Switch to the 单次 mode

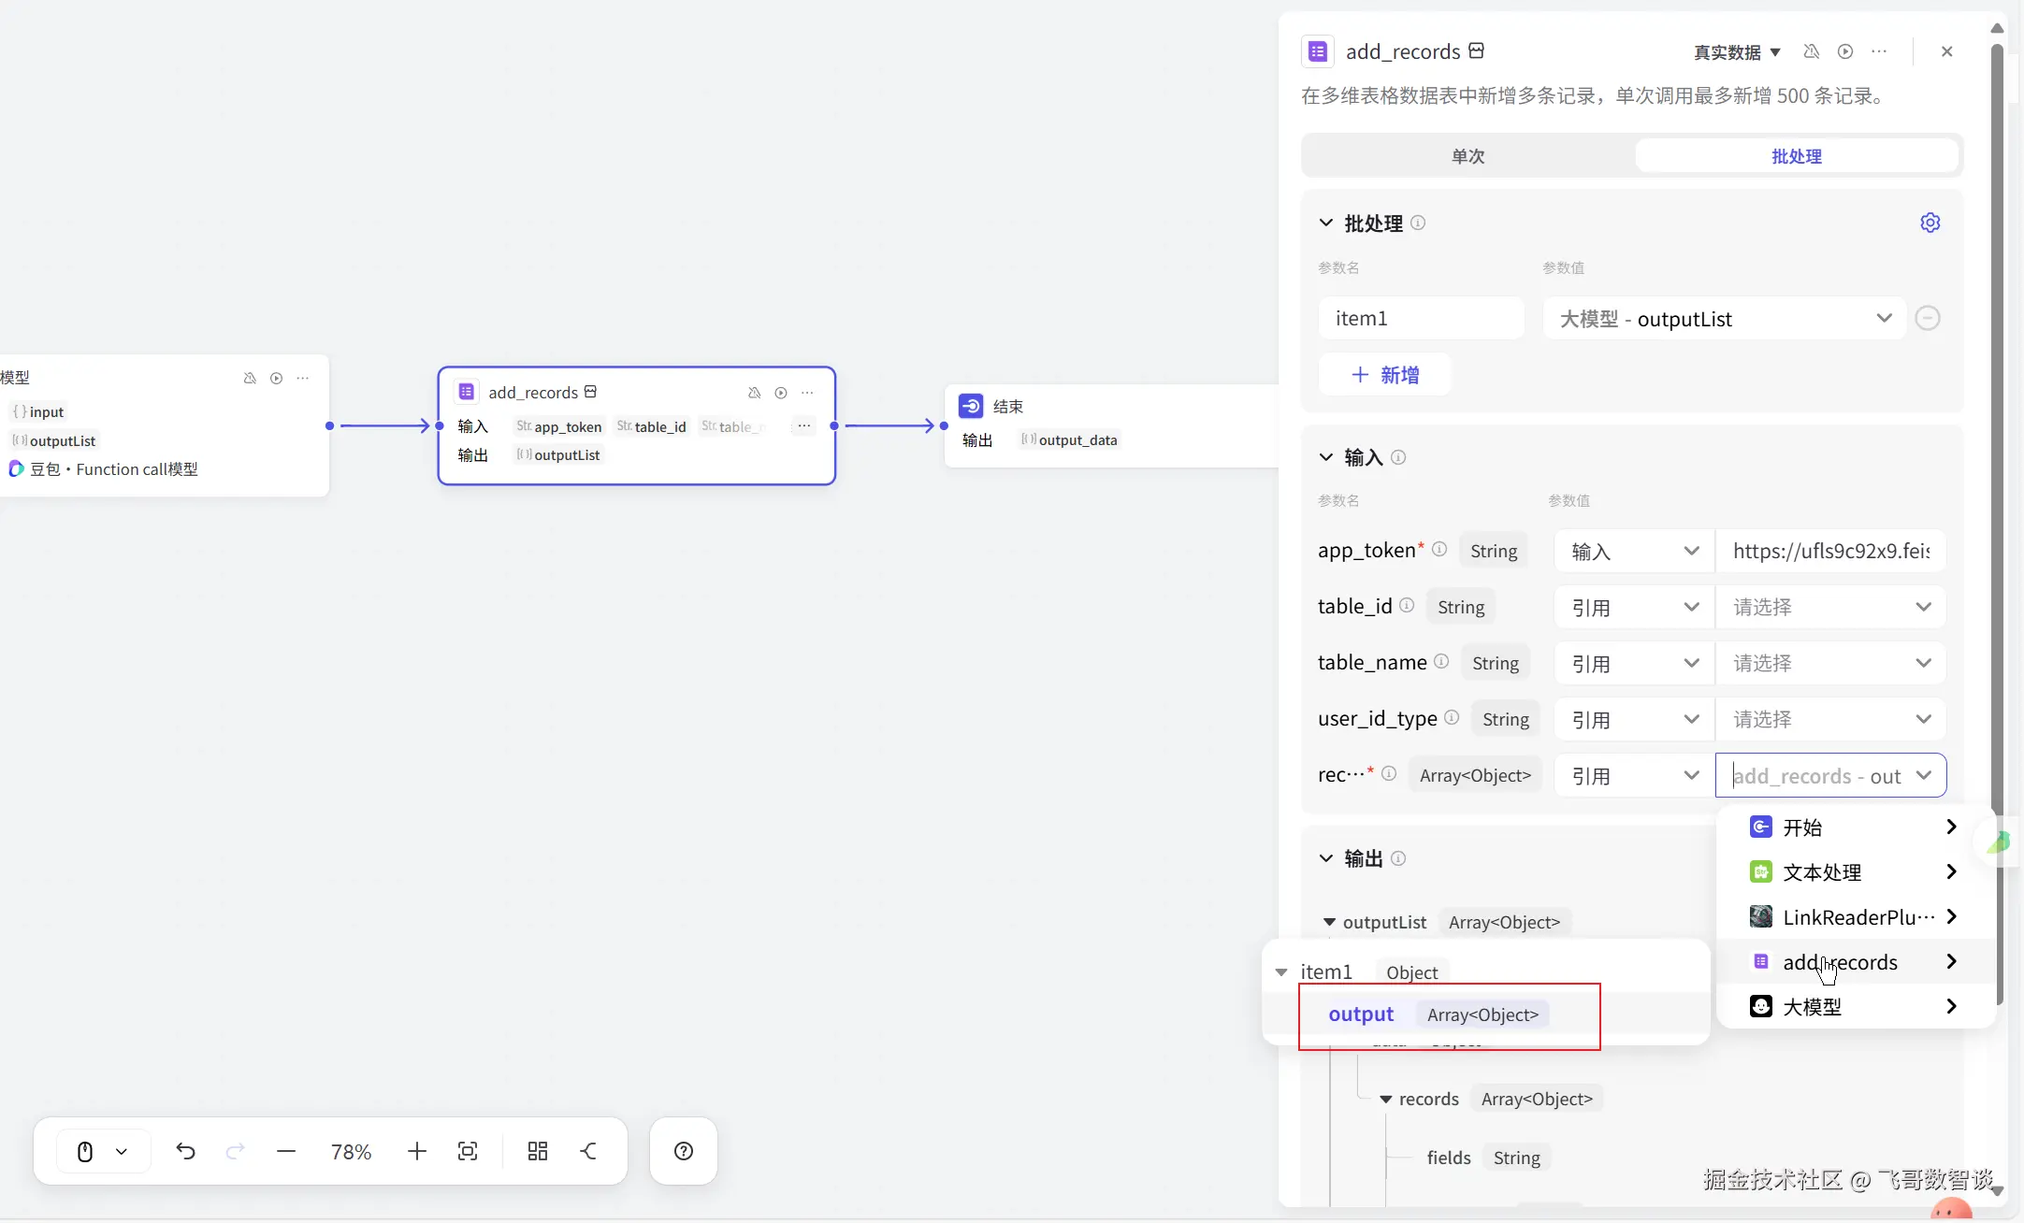click(x=1467, y=156)
